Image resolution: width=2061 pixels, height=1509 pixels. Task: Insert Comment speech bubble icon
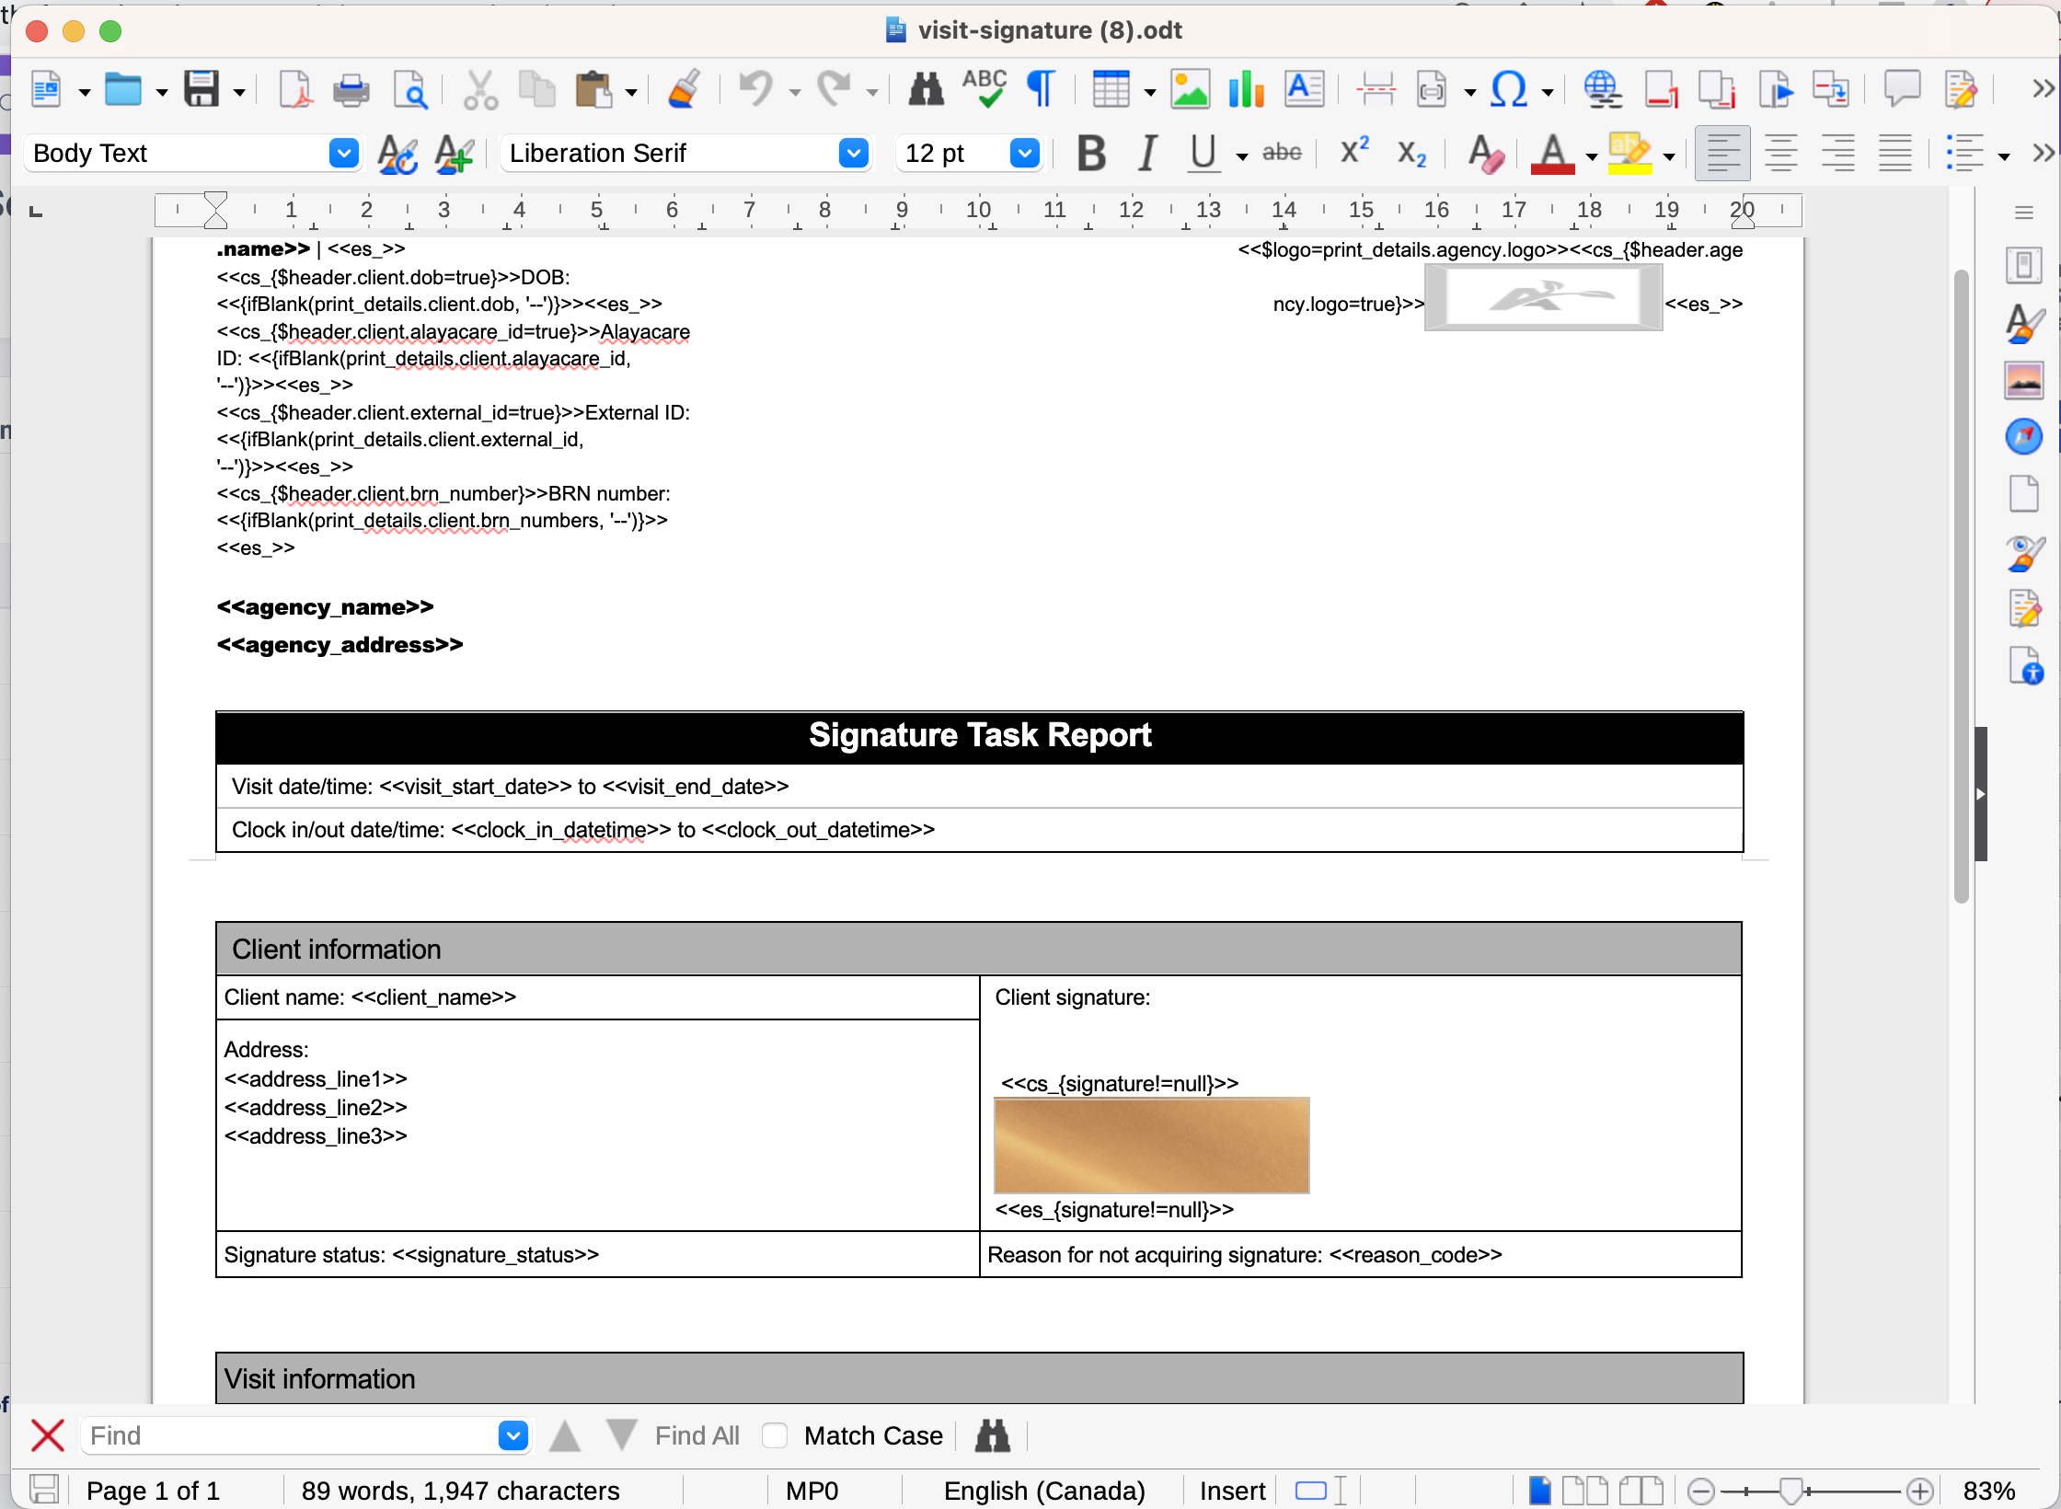(x=1902, y=89)
